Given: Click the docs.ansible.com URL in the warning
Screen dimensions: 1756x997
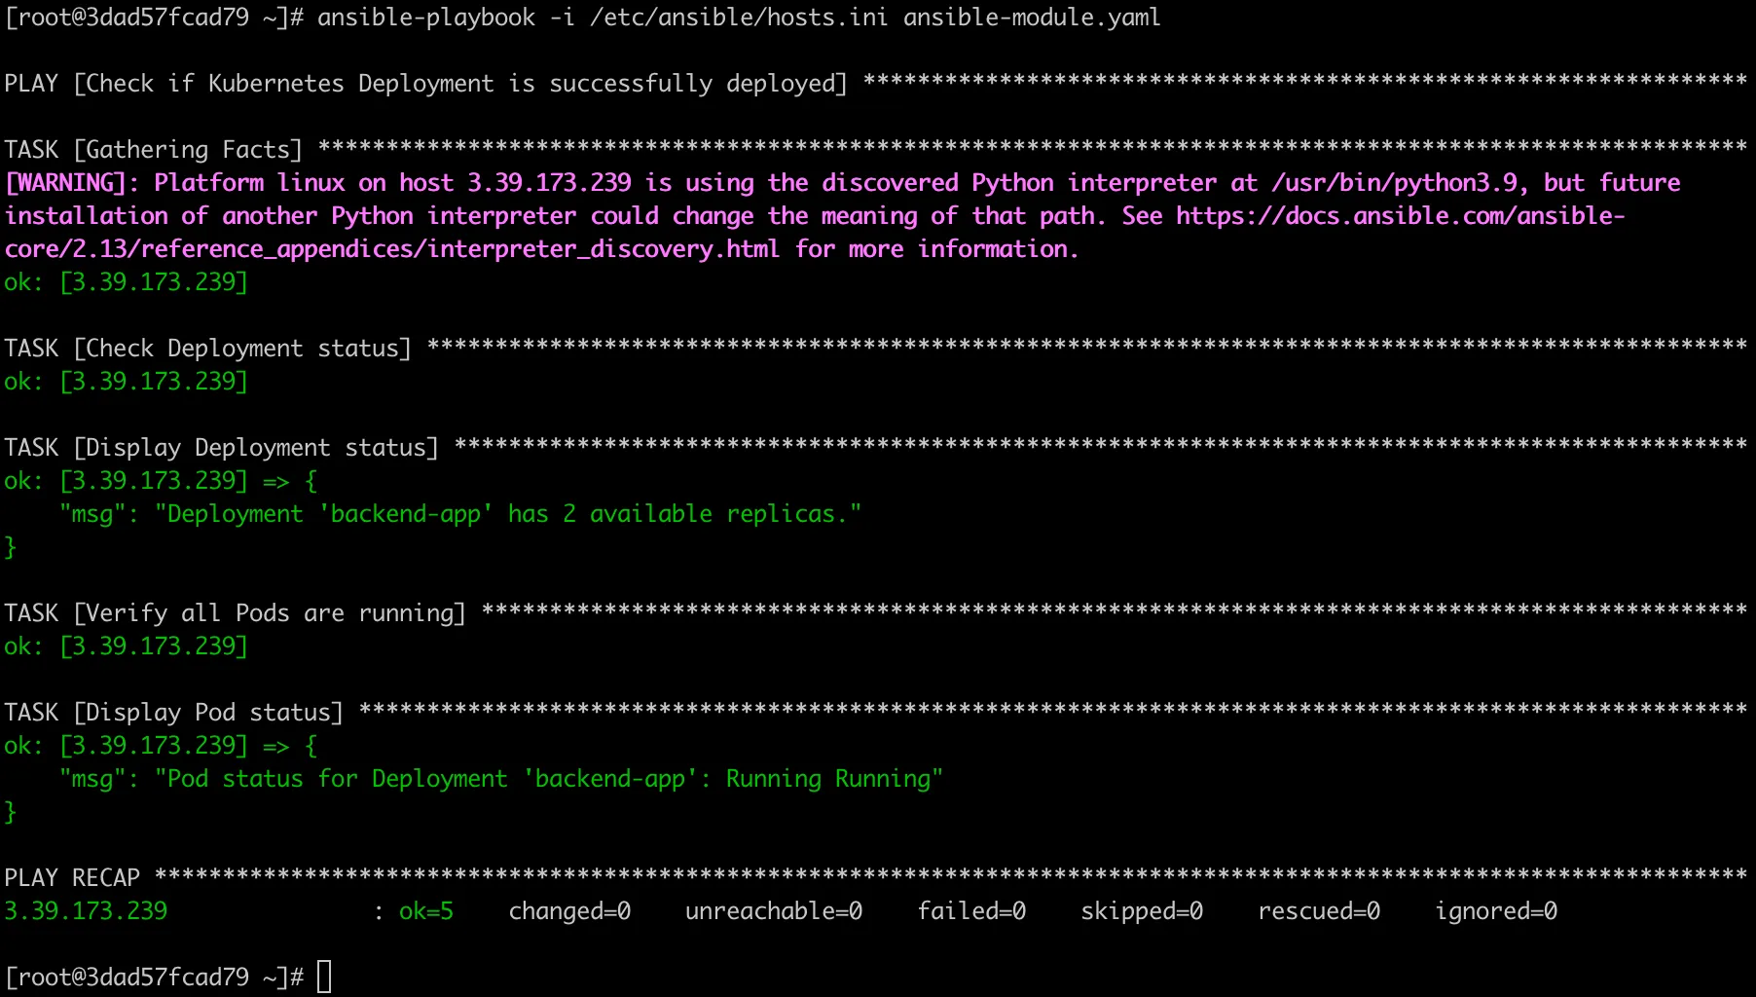Looking at the screenshot, I should (1401, 216).
